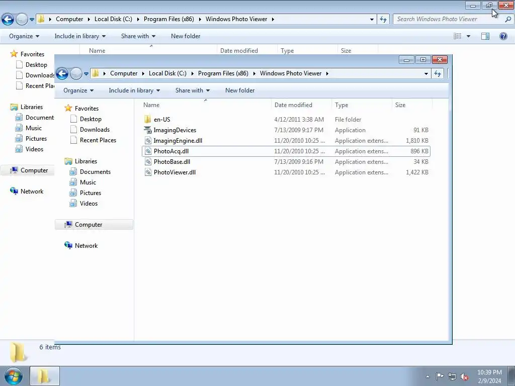
Task: Click Program Files (x86) breadcrumb in front window
Action: click(223, 73)
